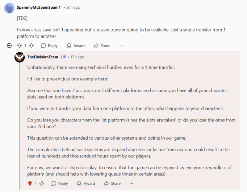The height and width of the screenshot is (192, 247).
Task: Open overflow menu on TheDivisionTeam's reply
Action: point(131,183)
